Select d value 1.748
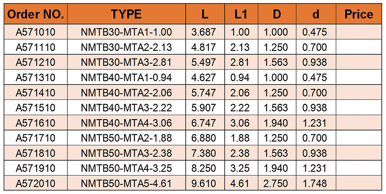 click(315, 183)
